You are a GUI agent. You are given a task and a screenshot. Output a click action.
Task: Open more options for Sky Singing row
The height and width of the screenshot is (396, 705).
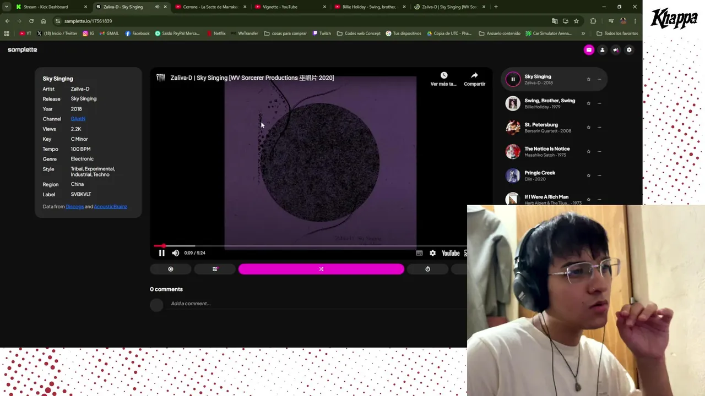599,79
